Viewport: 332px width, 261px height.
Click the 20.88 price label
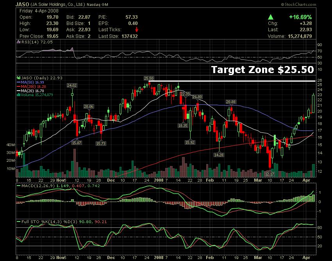231,102
